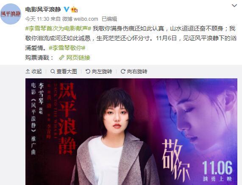Open the 电影风平浪静 account name link

click(43, 9)
